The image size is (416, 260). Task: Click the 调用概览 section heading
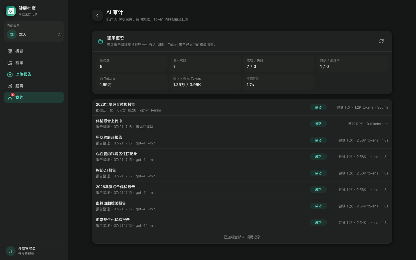116,38
